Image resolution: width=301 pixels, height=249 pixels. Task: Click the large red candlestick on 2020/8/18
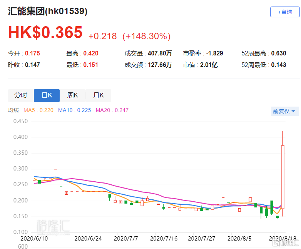tap(283, 177)
